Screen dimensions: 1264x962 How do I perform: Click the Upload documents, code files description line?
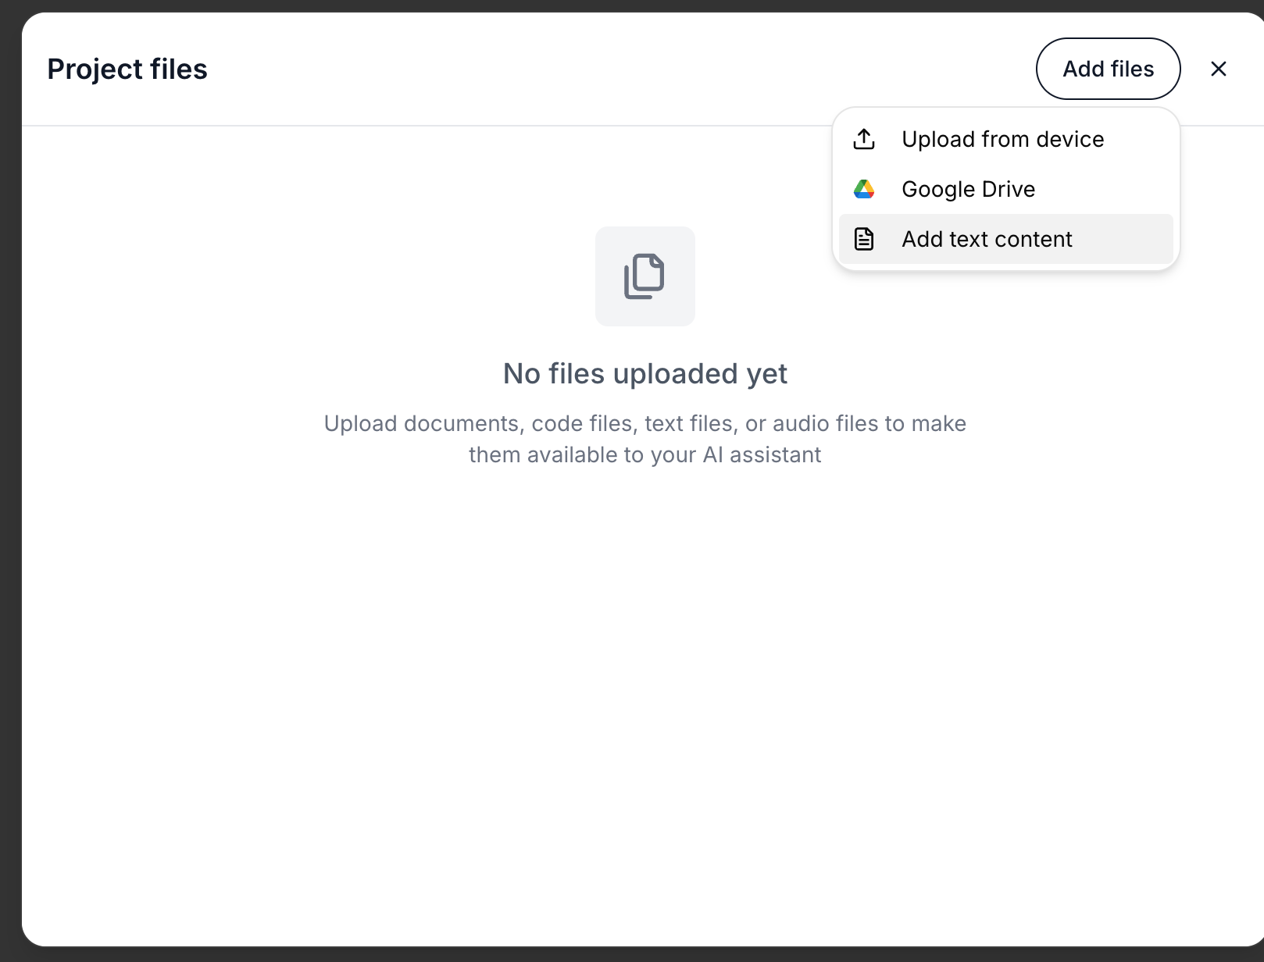pos(644,423)
